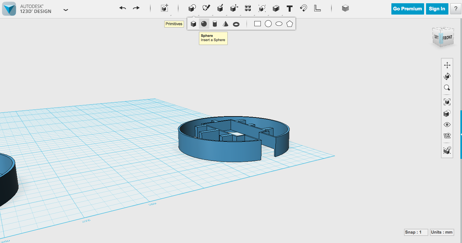Select the Sphere primitive tool
Viewport: 462px width, 243px height.
[204, 23]
